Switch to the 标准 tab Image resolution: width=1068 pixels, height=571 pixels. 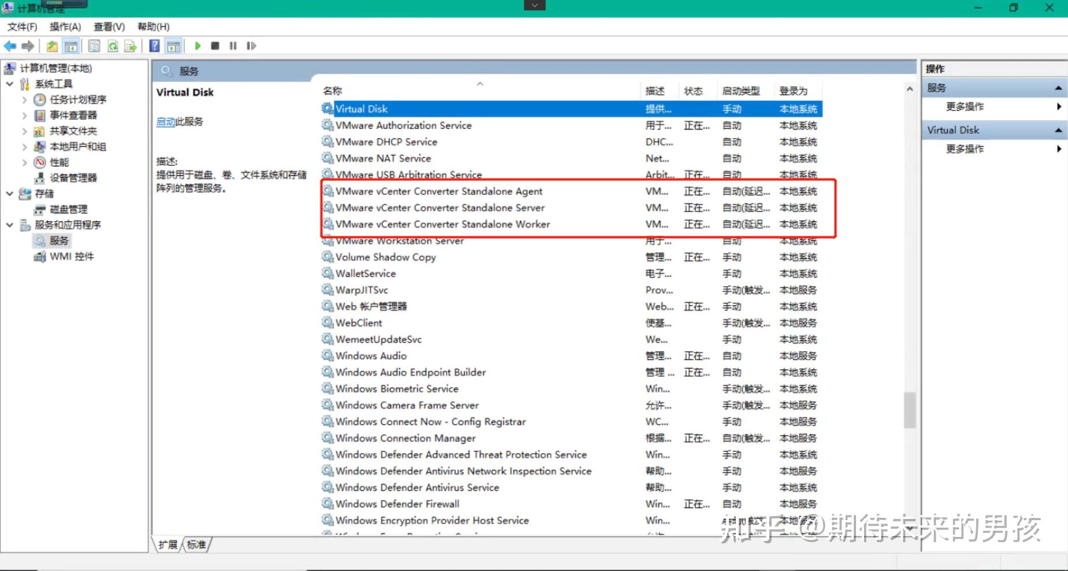(196, 544)
